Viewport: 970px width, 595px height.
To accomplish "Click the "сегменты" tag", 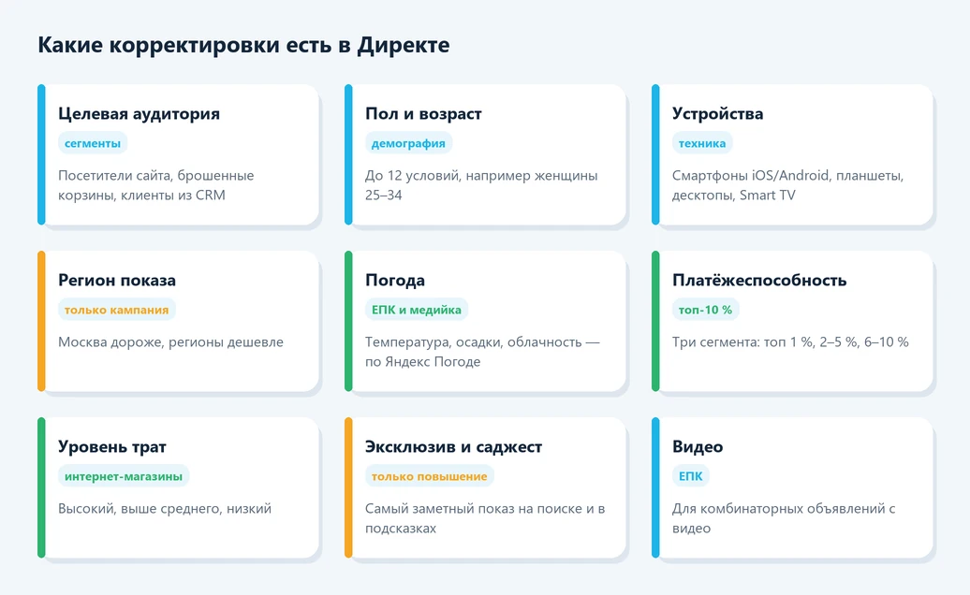I will coord(93,143).
